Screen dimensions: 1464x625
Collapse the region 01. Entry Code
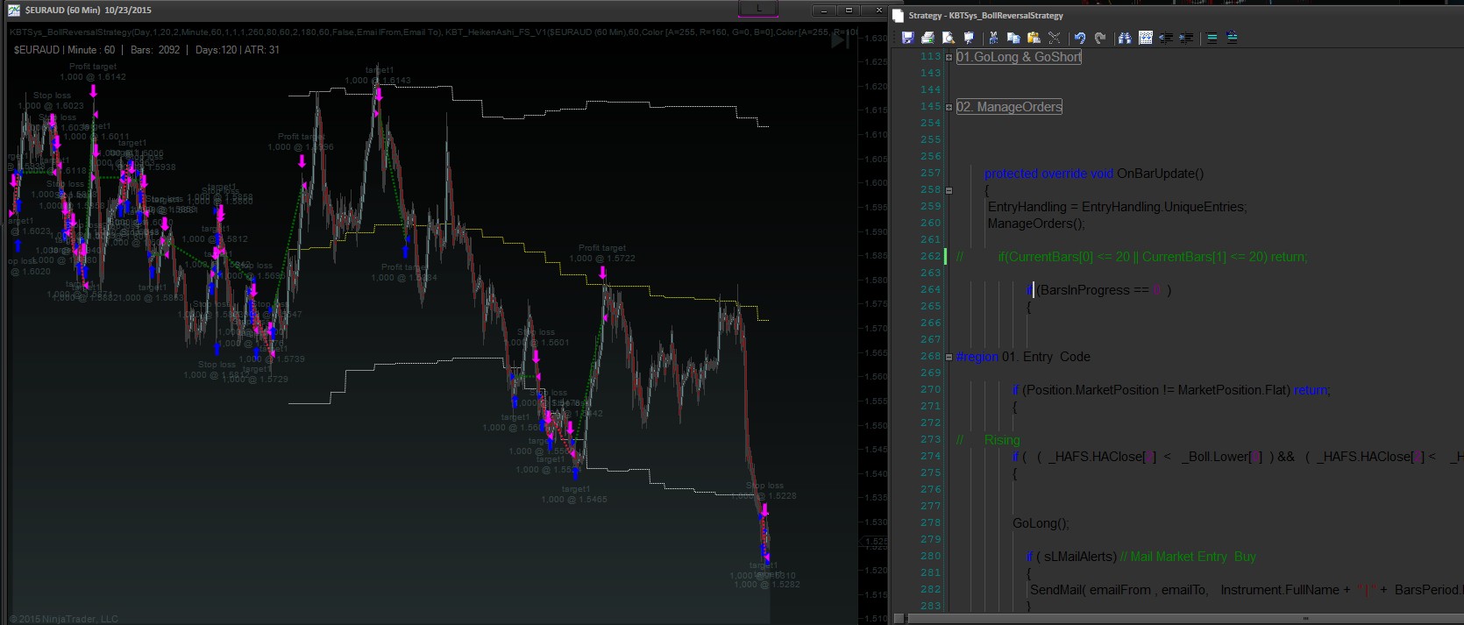(949, 357)
